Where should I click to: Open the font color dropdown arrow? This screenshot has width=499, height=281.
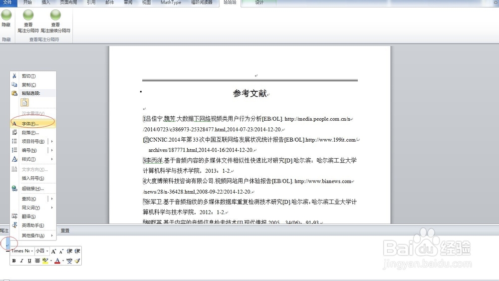[63, 261]
